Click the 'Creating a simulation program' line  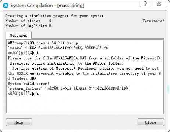pyautogui.click(x=54, y=16)
